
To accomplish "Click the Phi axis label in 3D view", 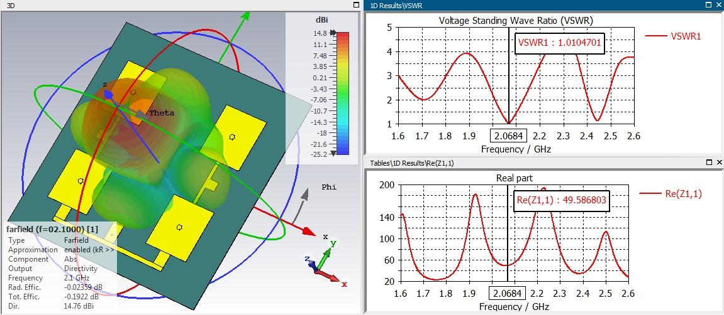I will (329, 187).
